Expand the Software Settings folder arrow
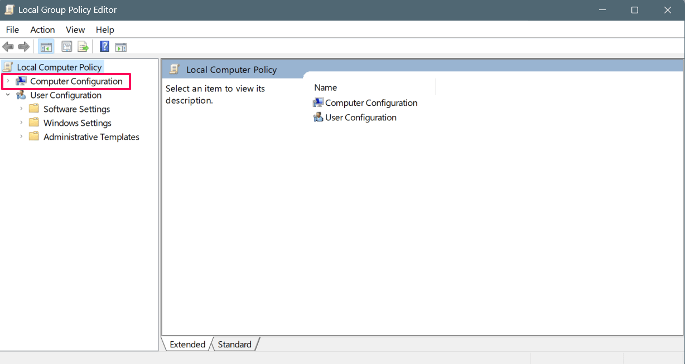 [x=21, y=109]
